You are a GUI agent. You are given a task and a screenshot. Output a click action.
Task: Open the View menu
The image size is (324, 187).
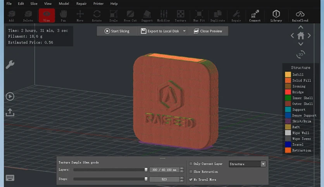48,3
